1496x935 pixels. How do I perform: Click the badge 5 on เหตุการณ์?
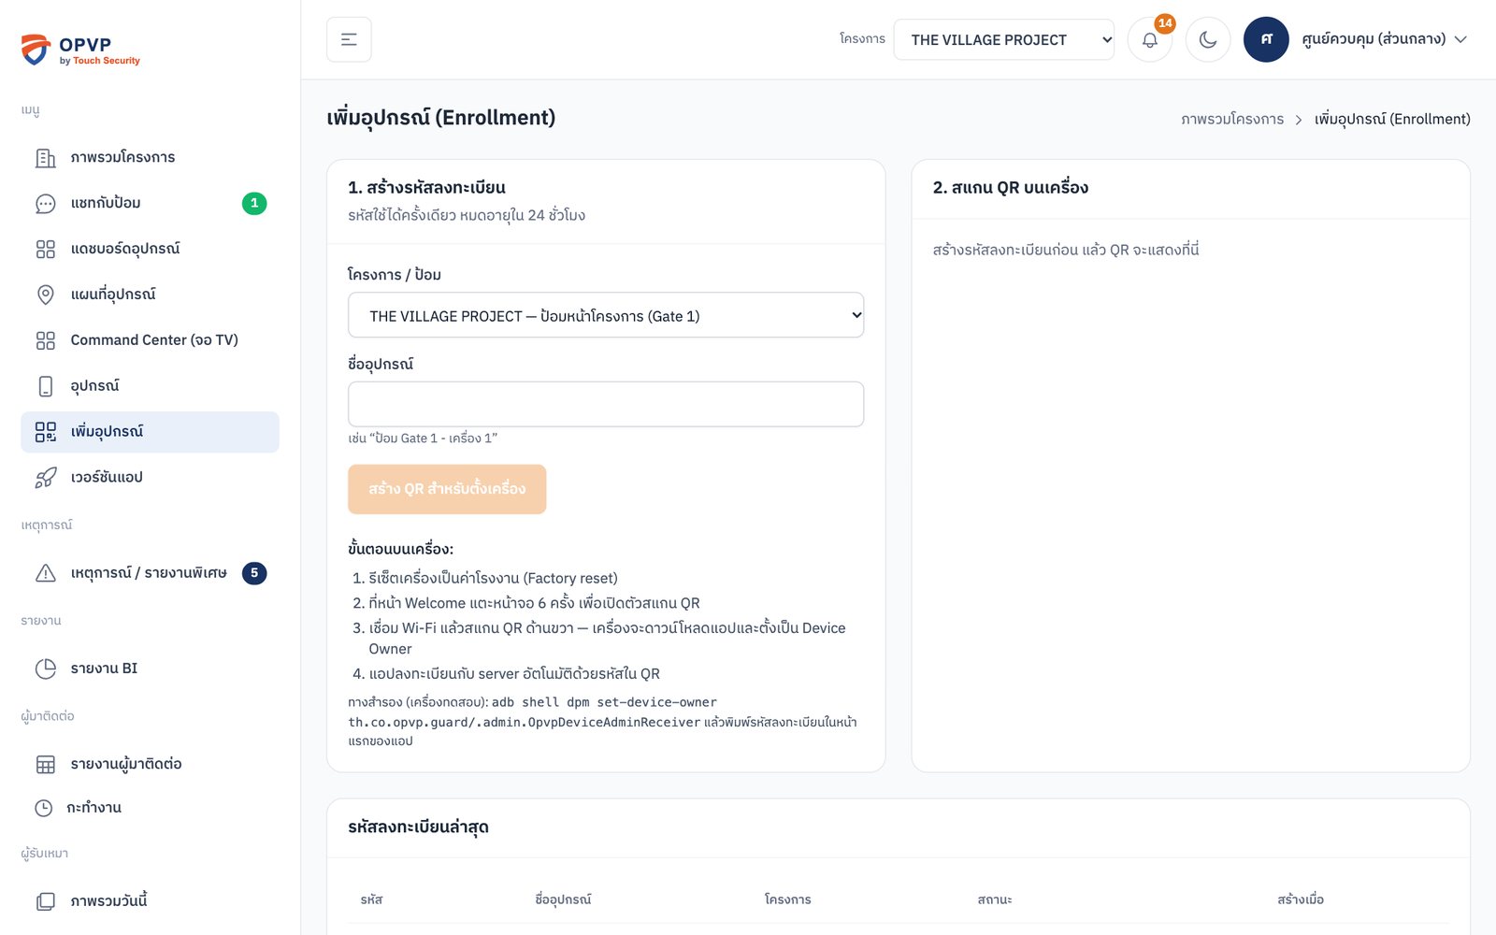click(x=254, y=573)
